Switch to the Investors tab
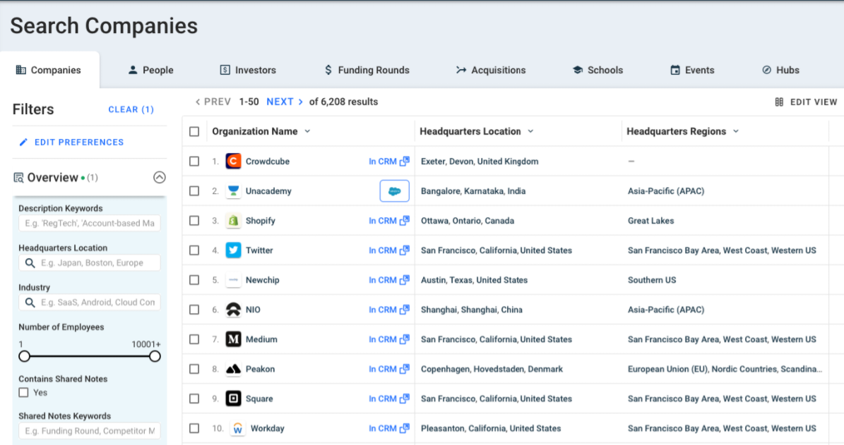 click(248, 70)
